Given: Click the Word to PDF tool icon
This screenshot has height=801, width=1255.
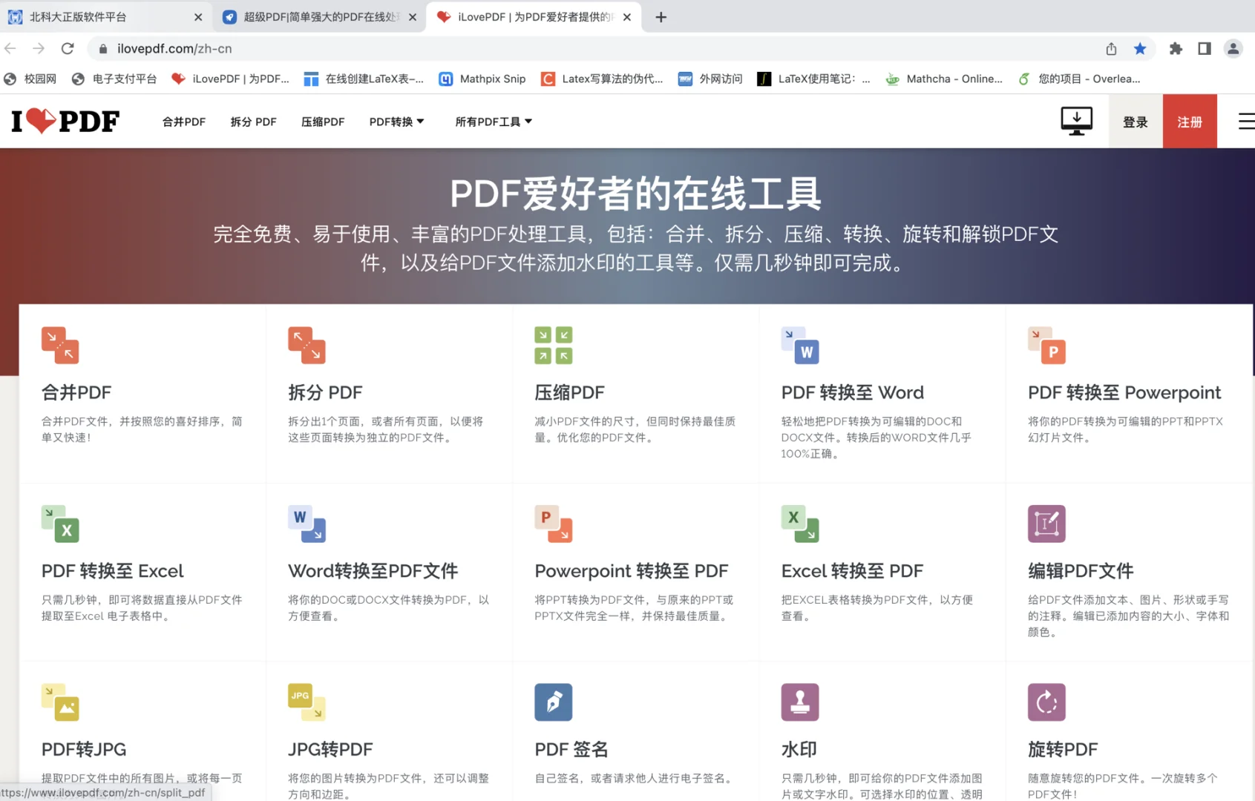Looking at the screenshot, I should point(307,524).
